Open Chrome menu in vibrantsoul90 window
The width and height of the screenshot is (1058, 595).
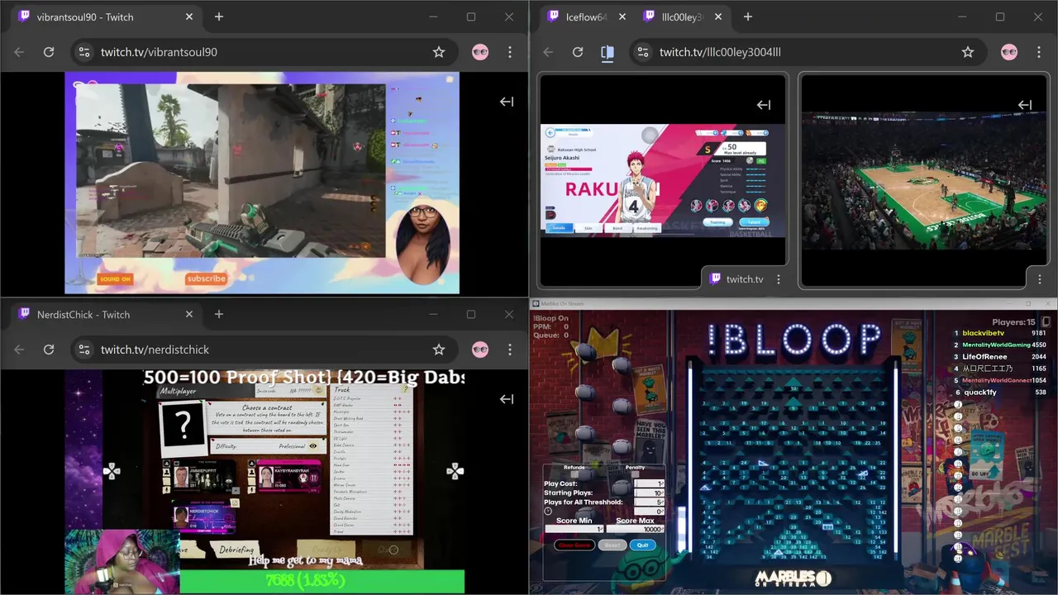510,52
